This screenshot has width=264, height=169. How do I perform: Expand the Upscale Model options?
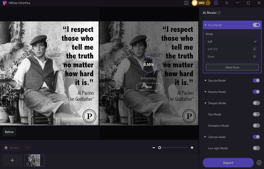point(205,80)
